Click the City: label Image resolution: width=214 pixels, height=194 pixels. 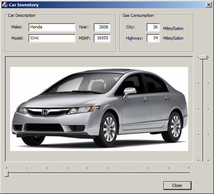(130, 27)
